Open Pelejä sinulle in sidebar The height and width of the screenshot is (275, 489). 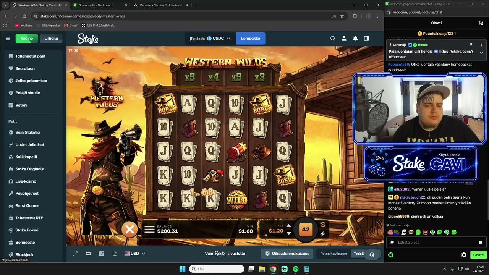[34, 93]
